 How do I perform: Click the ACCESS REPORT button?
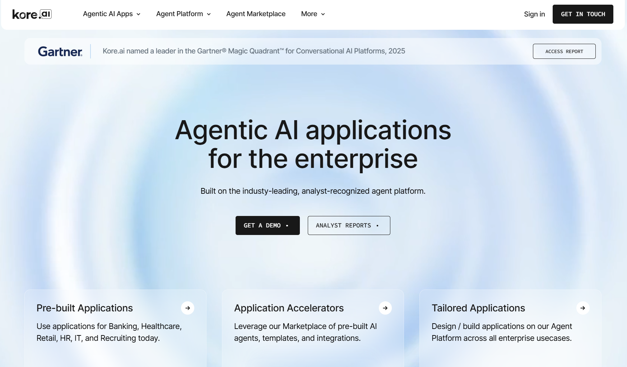point(564,51)
